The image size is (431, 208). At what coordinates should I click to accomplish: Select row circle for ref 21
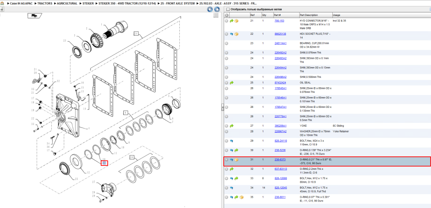(x=227, y=21)
